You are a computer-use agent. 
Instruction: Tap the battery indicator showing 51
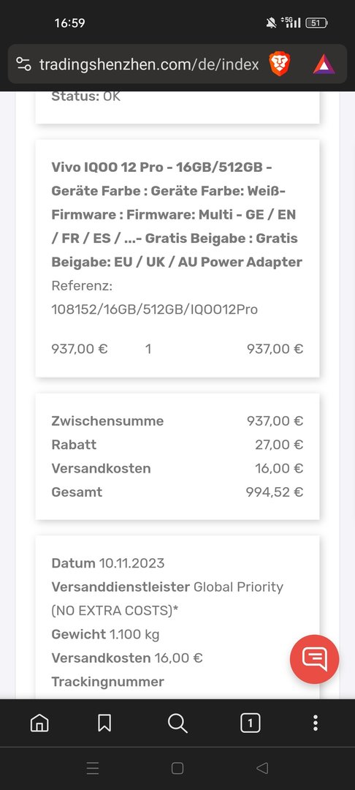[x=316, y=23]
